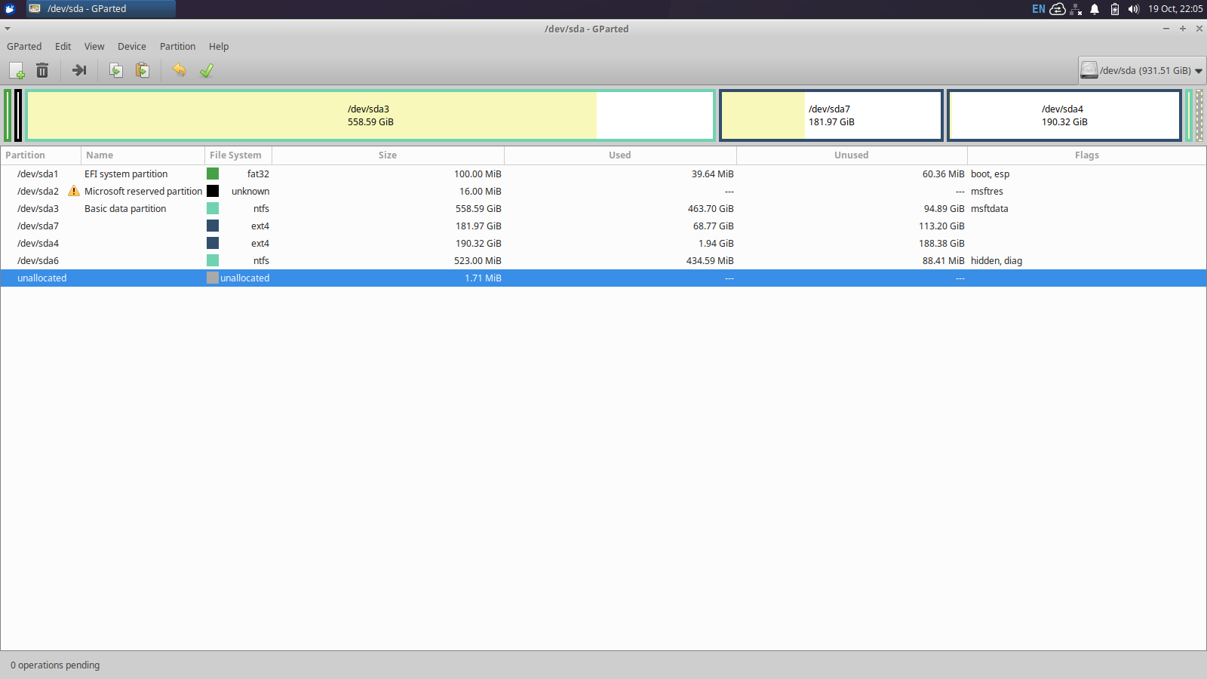Click ntfs swatch in /dev/sda6 row

tap(213, 260)
